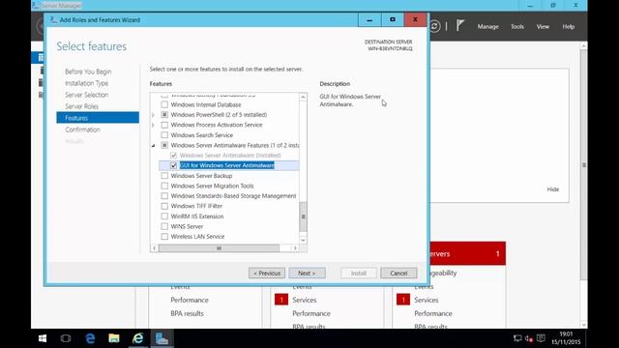The width and height of the screenshot is (619, 348).
Task: Click features list vertical scrollbar thumb
Action: point(303,217)
